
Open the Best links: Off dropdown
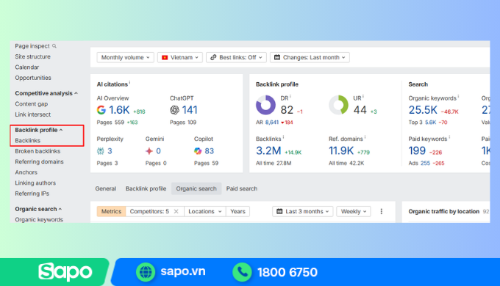coord(236,58)
